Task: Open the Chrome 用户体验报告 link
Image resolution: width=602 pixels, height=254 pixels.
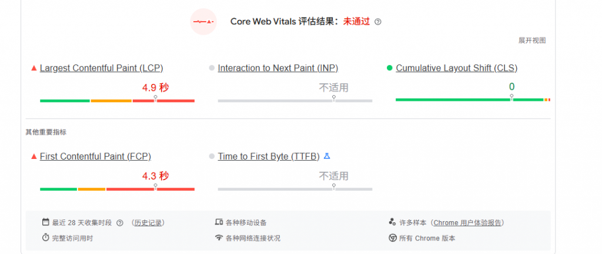Action: pyautogui.click(x=468, y=223)
